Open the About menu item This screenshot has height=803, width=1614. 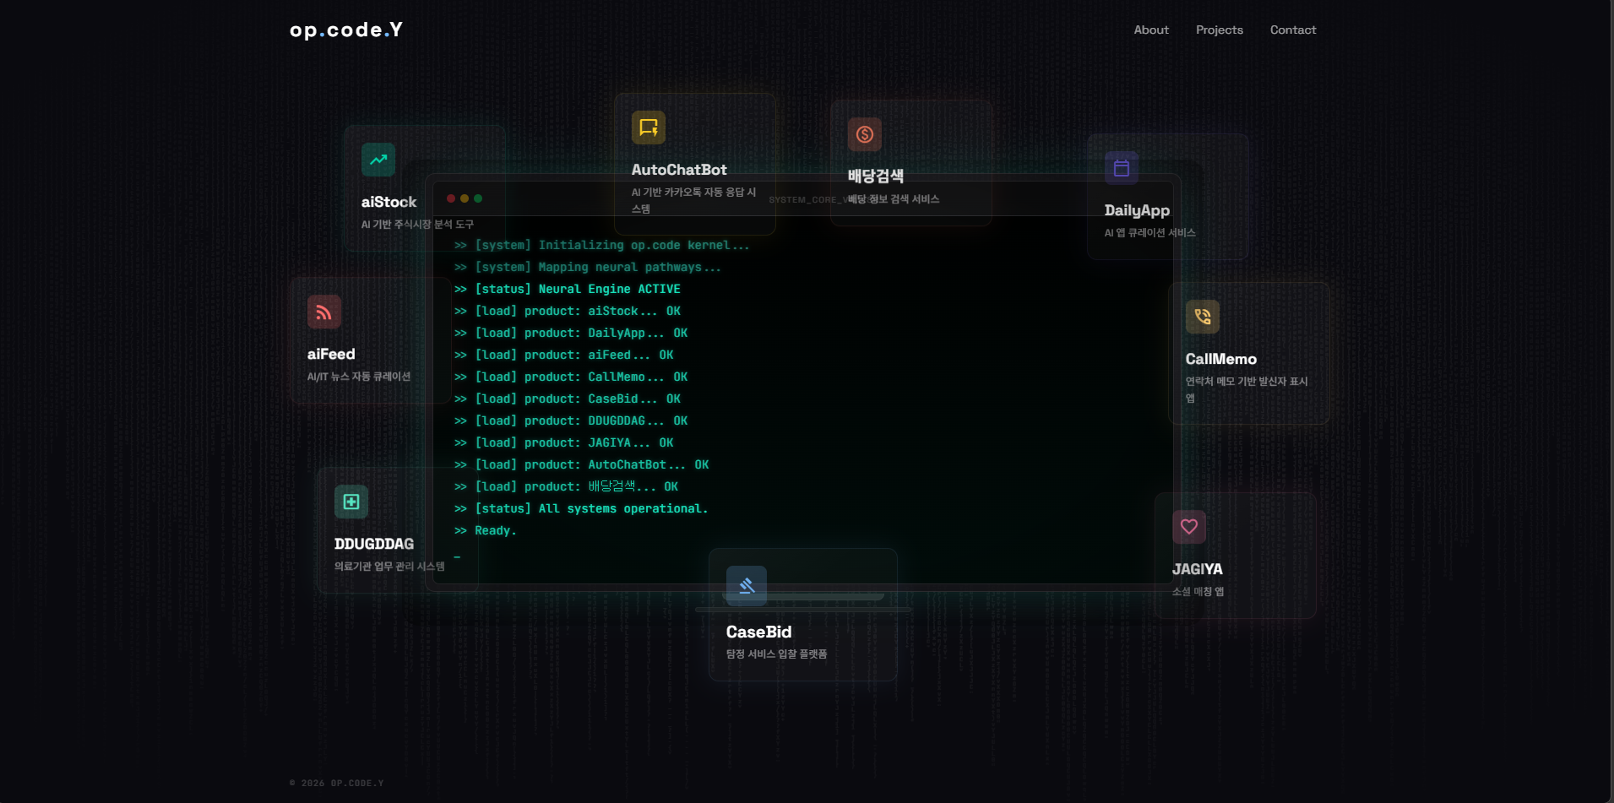[1150, 30]
